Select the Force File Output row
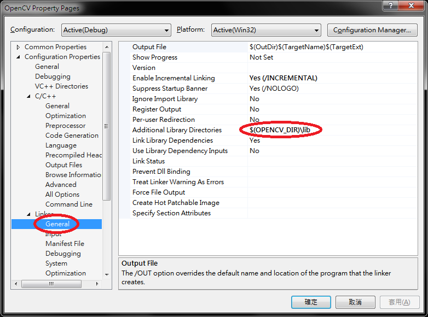Screen dimensions: 428x317 pos(274,192)
